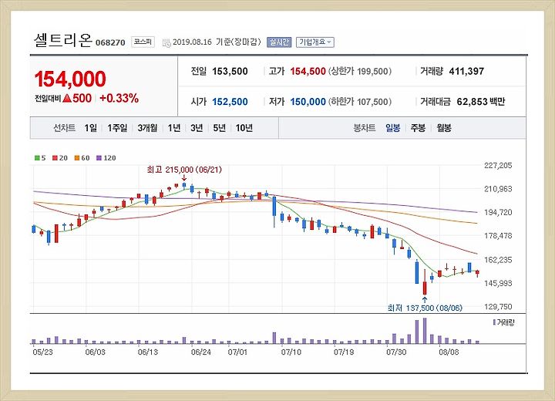Screen dimensions: 555x401
Task: Select the 1일 line chart tab
Action: 91,128
